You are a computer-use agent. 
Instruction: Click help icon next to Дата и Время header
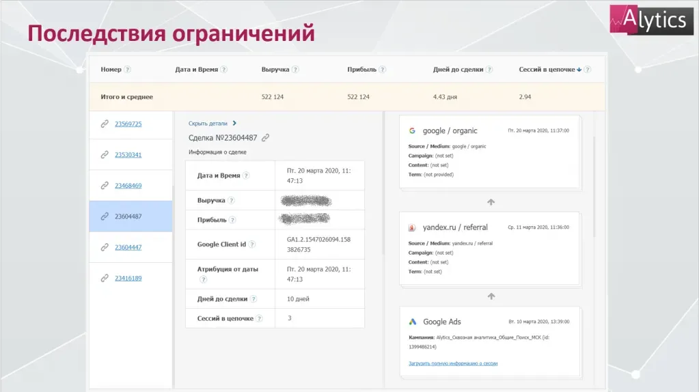[x=224, y=70]
